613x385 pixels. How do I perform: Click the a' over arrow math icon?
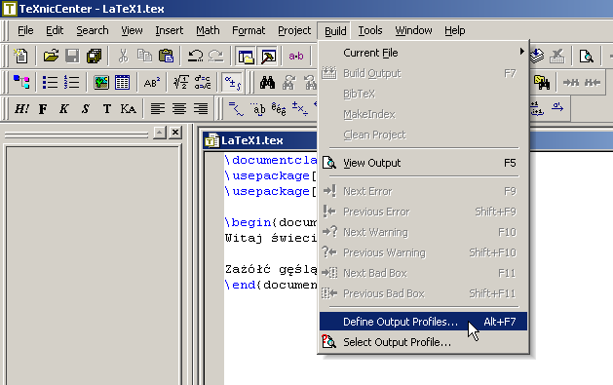[557, 107]
